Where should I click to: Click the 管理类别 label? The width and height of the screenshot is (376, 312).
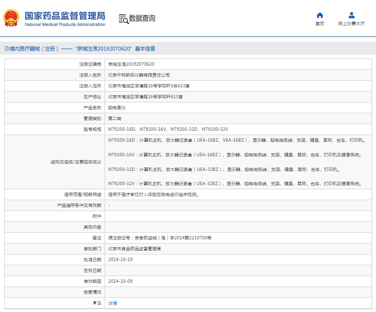92,118
